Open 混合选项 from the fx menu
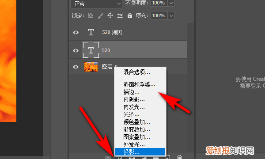The width and height of the screenshot is (265, 159). tap(137, 72)
